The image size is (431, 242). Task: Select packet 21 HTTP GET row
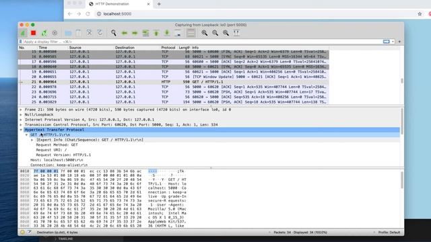click(174, 82)
